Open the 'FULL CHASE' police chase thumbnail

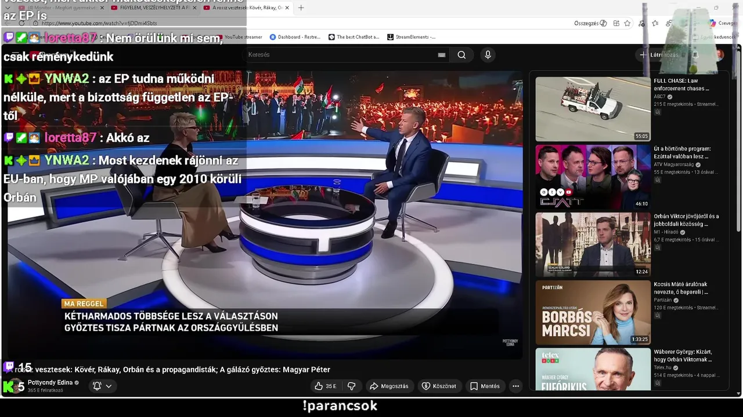[593, 109]
